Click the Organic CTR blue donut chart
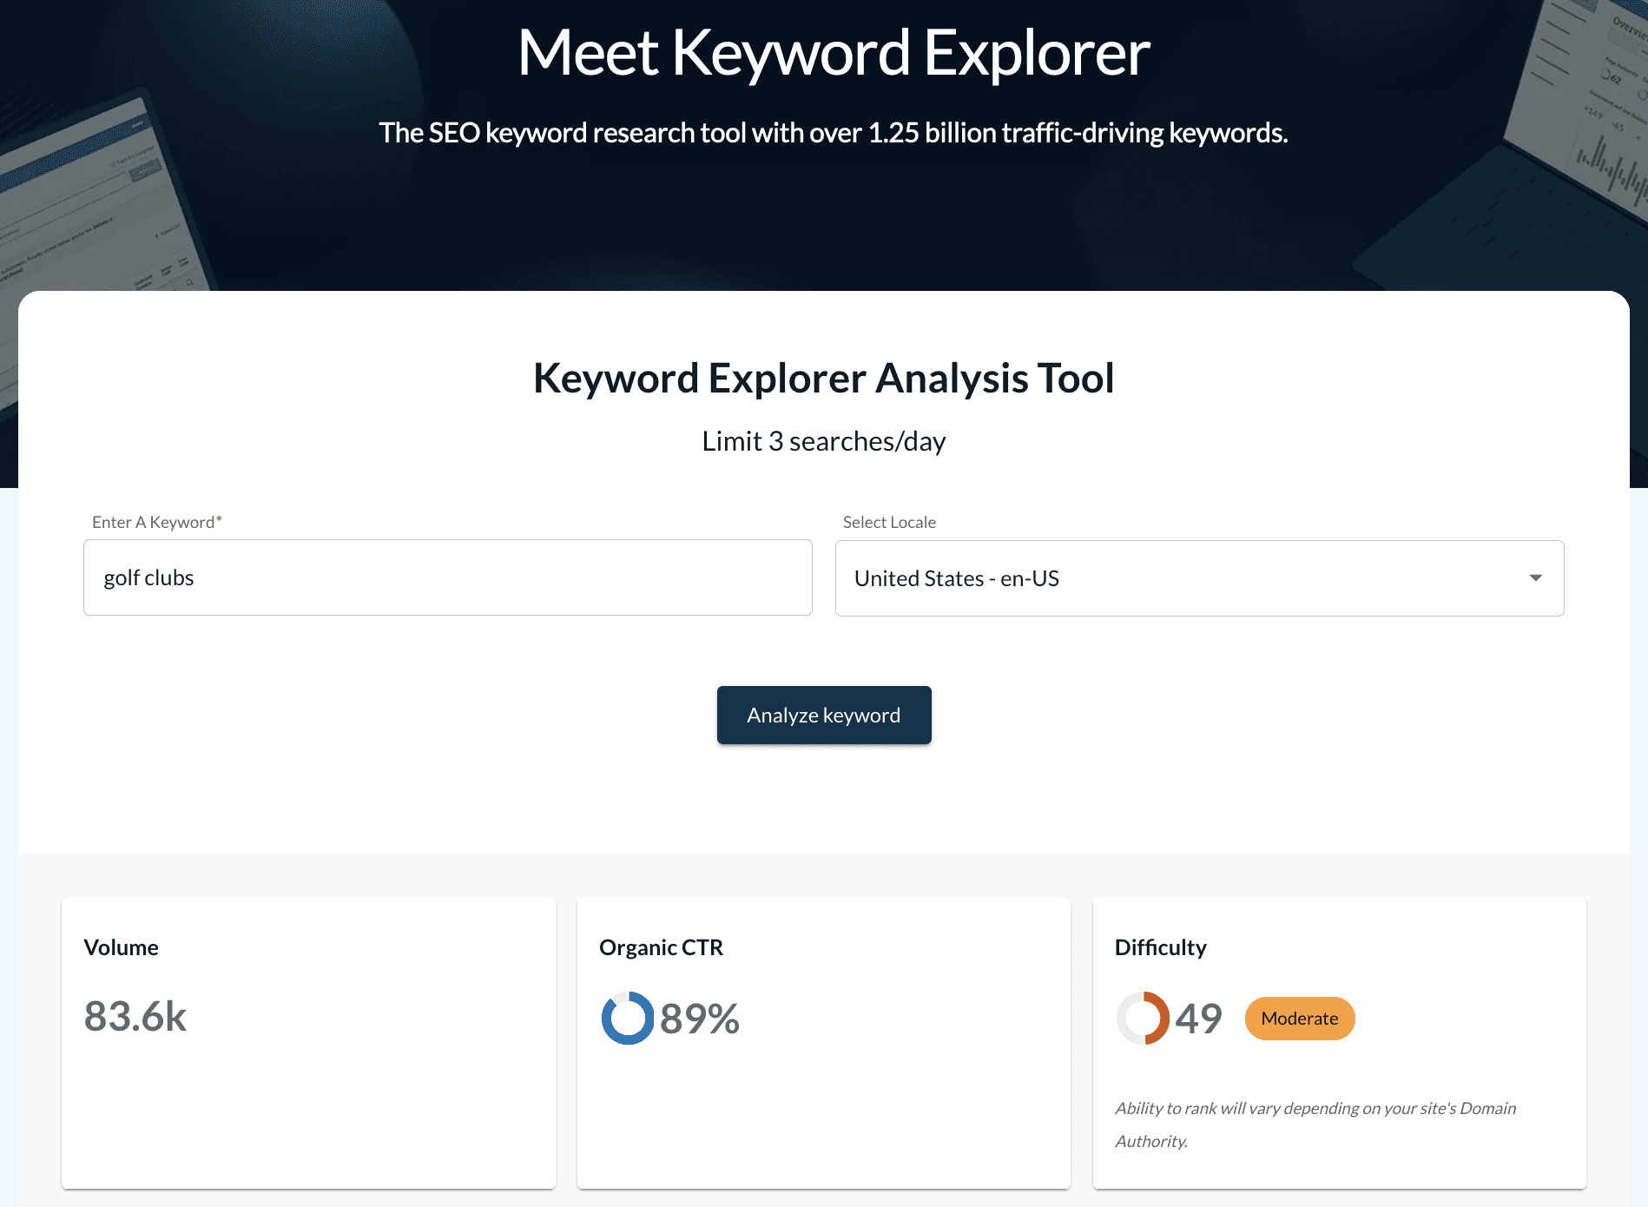This screenshot has width=1648, height=1207. tap(627, 1018)
